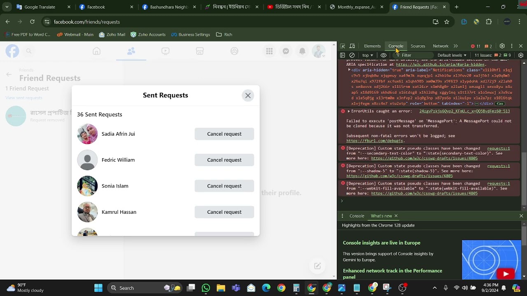
Task: Click the Kamrul Hassan name
Action: [x=119, y=212]
